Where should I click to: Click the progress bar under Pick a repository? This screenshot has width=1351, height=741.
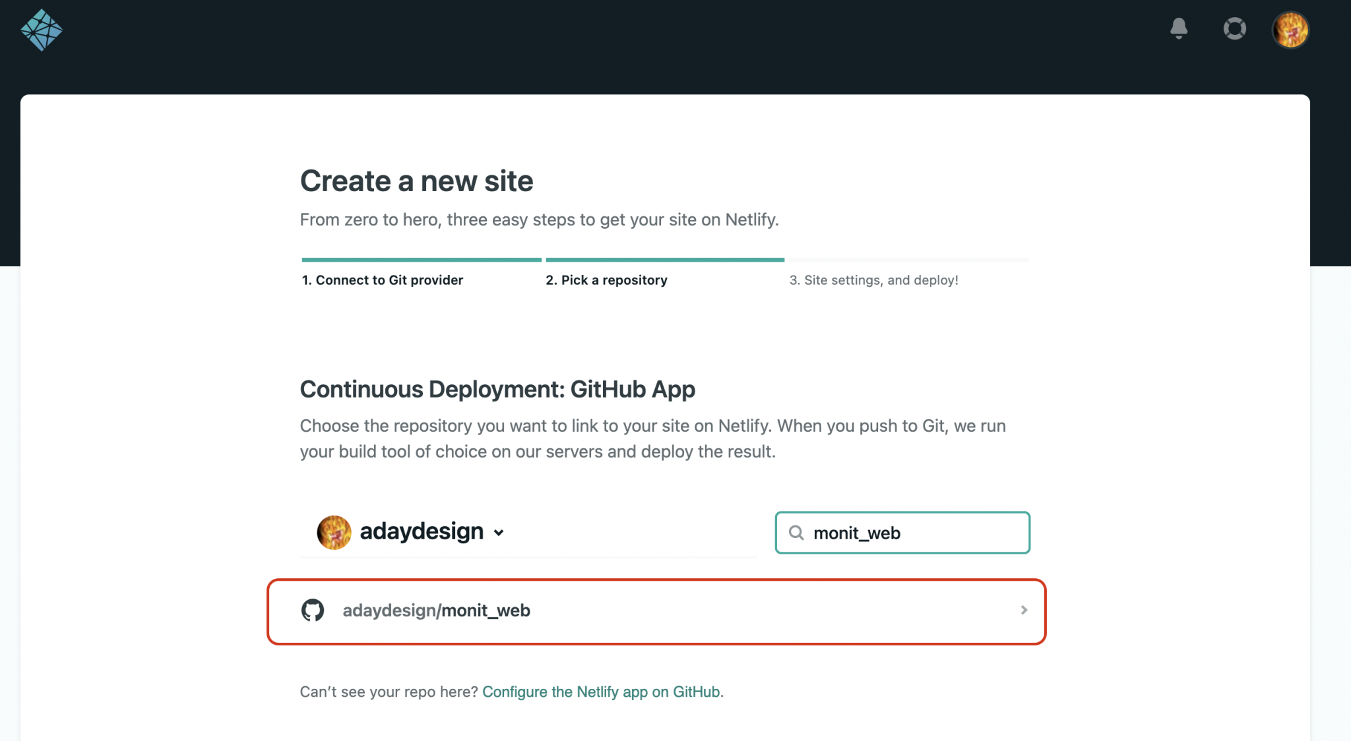coord(664,259)
